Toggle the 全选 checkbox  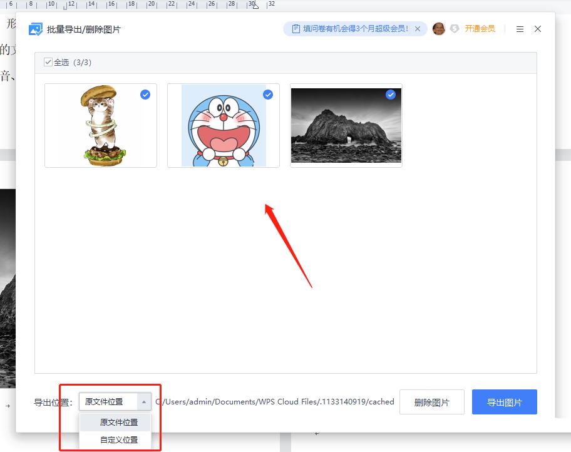pyautogui.click(x=48, y=62)
